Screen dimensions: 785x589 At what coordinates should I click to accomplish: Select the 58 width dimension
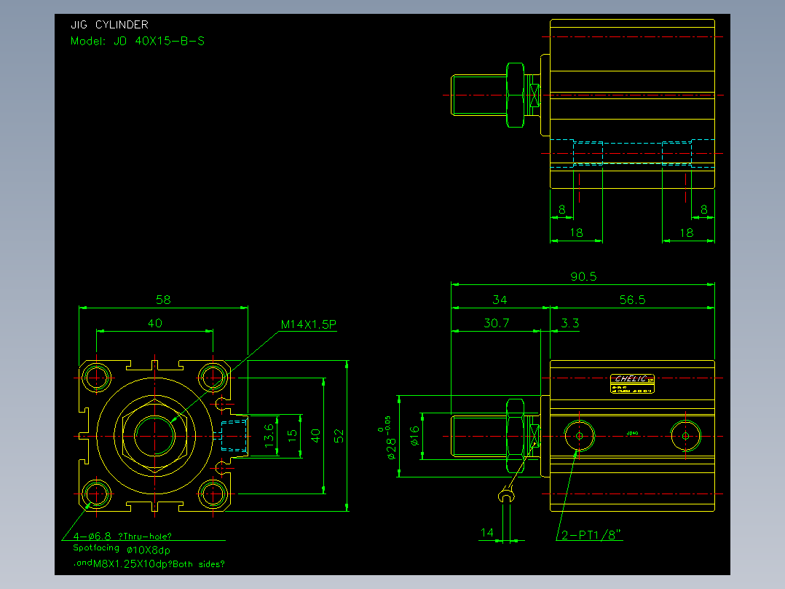pos(163,300)
